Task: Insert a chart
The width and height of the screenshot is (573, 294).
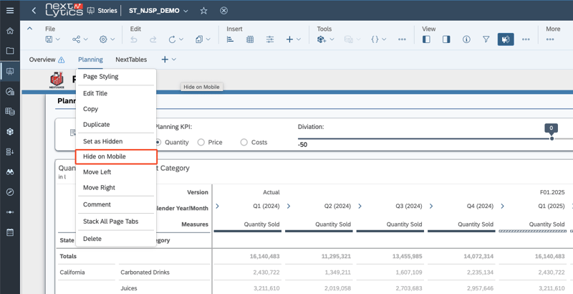Action: tap(230, 39)
